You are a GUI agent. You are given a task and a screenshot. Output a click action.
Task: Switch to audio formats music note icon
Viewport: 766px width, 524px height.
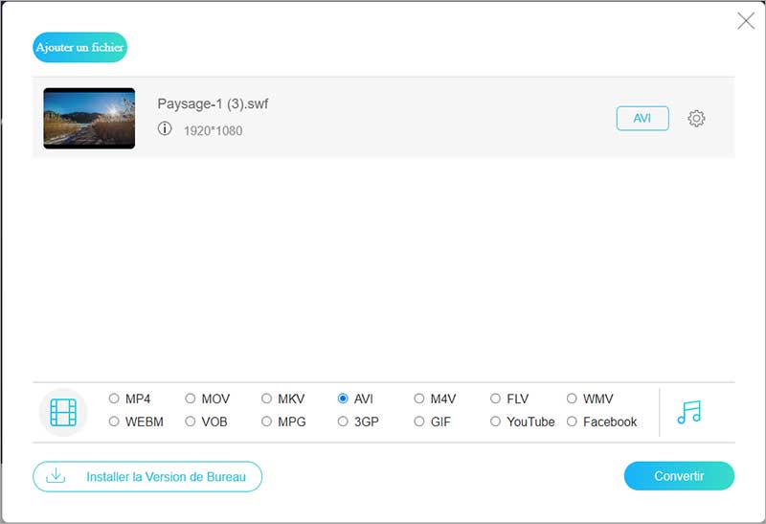(x=688, y=412)
